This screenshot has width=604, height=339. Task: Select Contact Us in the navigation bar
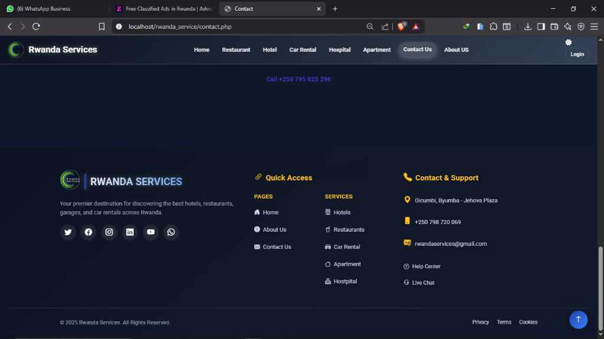pyautogui.click(x=417, y=50)
